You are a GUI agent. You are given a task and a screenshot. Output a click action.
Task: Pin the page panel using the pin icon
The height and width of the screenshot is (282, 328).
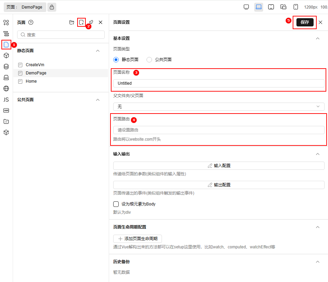[x=91, y=22]
